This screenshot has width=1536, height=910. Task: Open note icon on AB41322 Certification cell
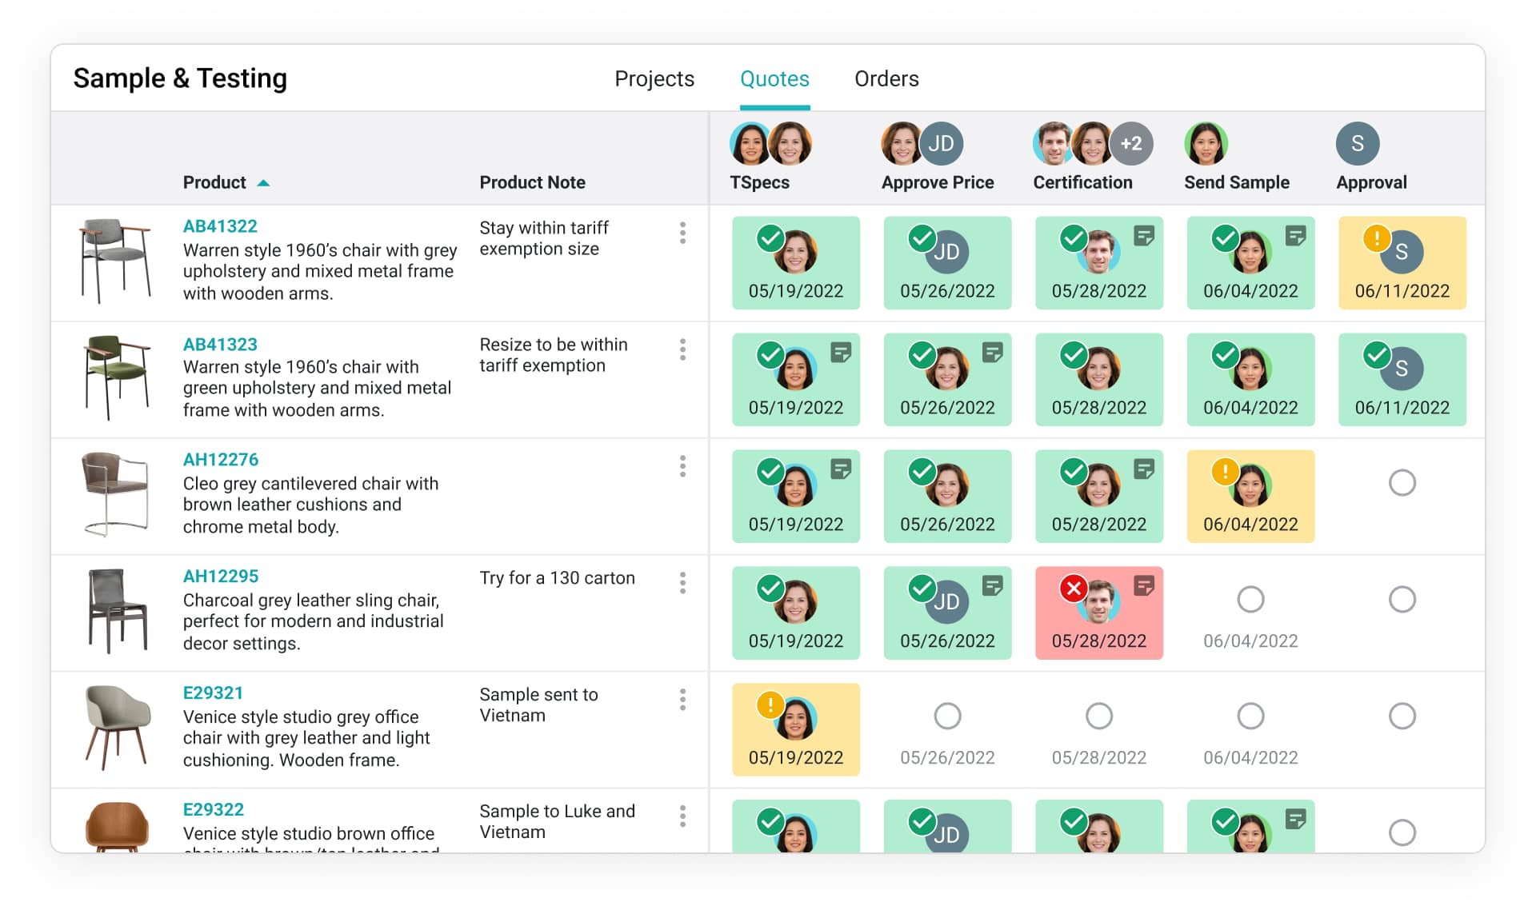[1144, 236]
